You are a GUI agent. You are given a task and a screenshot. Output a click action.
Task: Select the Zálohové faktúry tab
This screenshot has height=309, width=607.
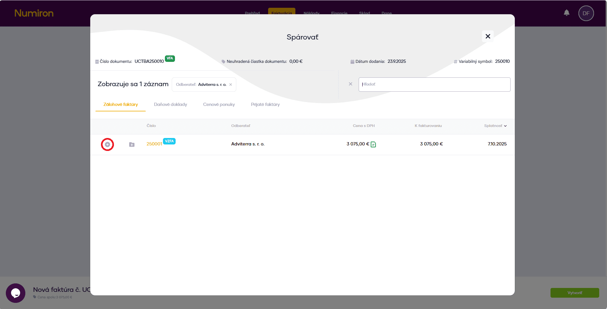click(120, 105)
